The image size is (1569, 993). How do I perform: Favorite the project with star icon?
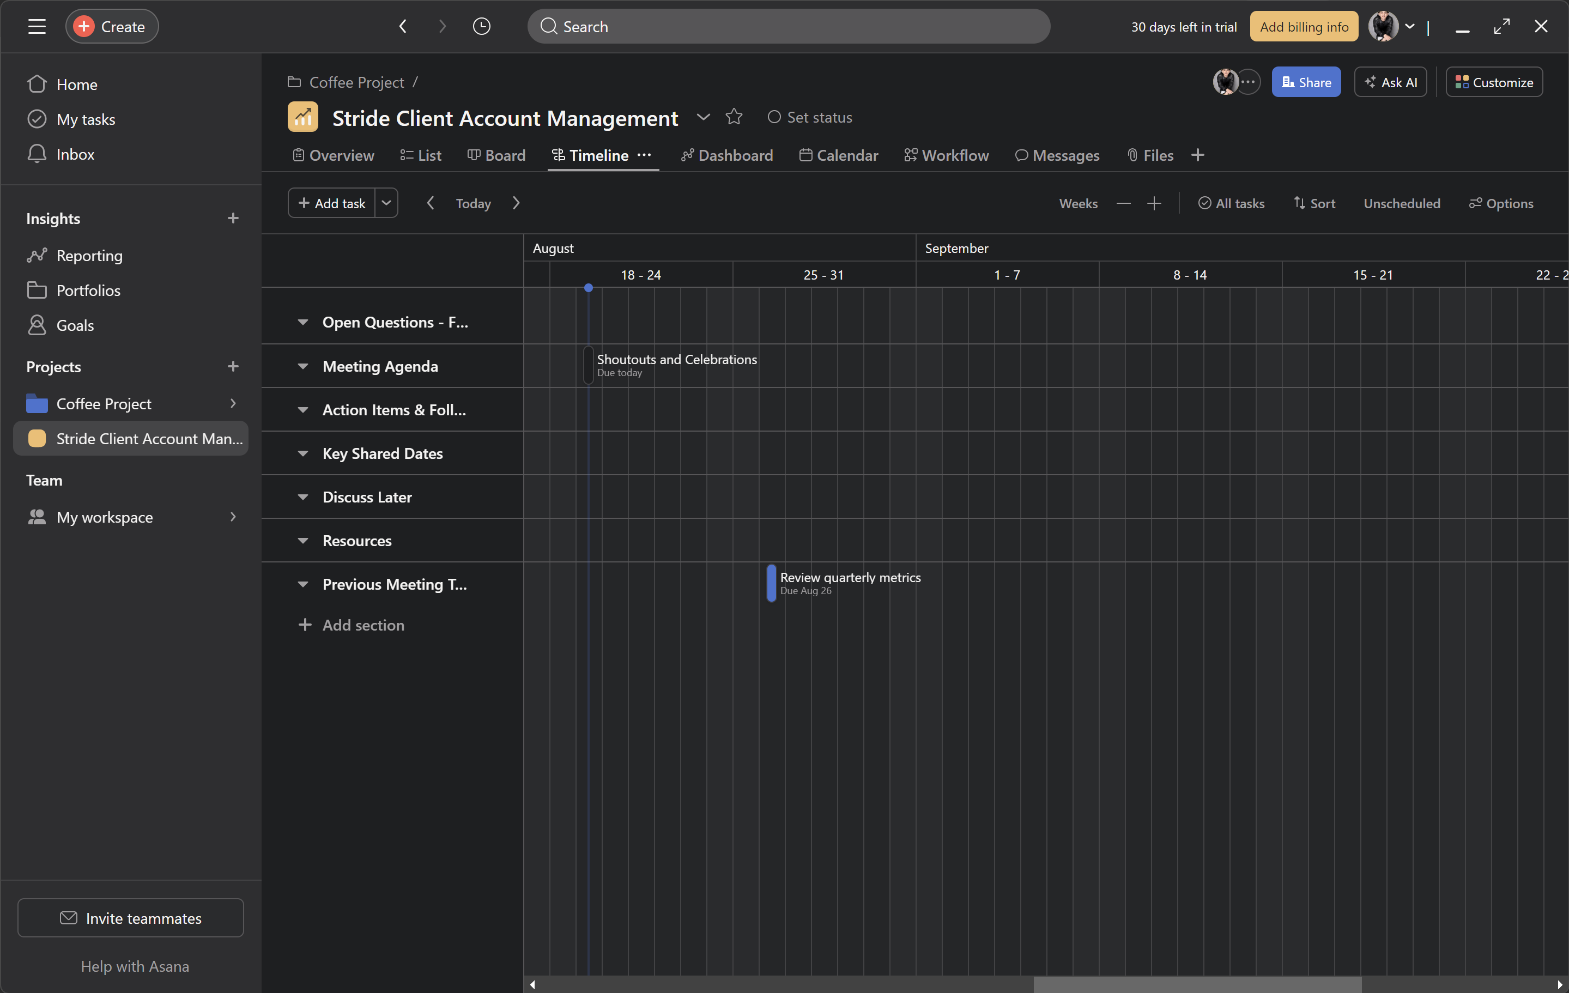pos(734,117)
